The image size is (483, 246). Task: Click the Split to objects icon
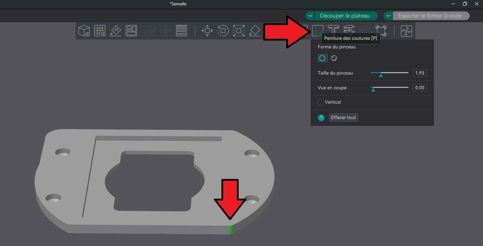(x=150, y=31)
